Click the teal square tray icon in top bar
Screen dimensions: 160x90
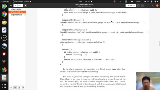[x=126, y=1]
